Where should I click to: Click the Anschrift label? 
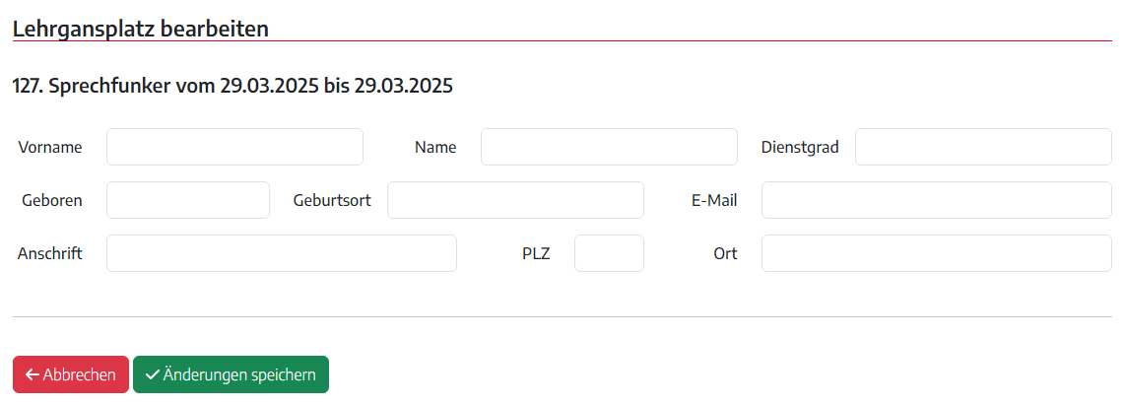click(x=50, y=253)
